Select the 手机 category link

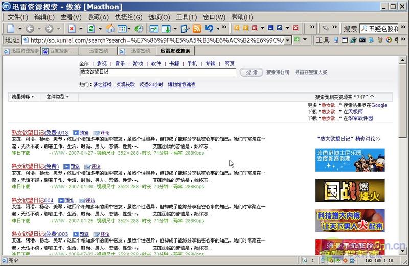[192, 63]
